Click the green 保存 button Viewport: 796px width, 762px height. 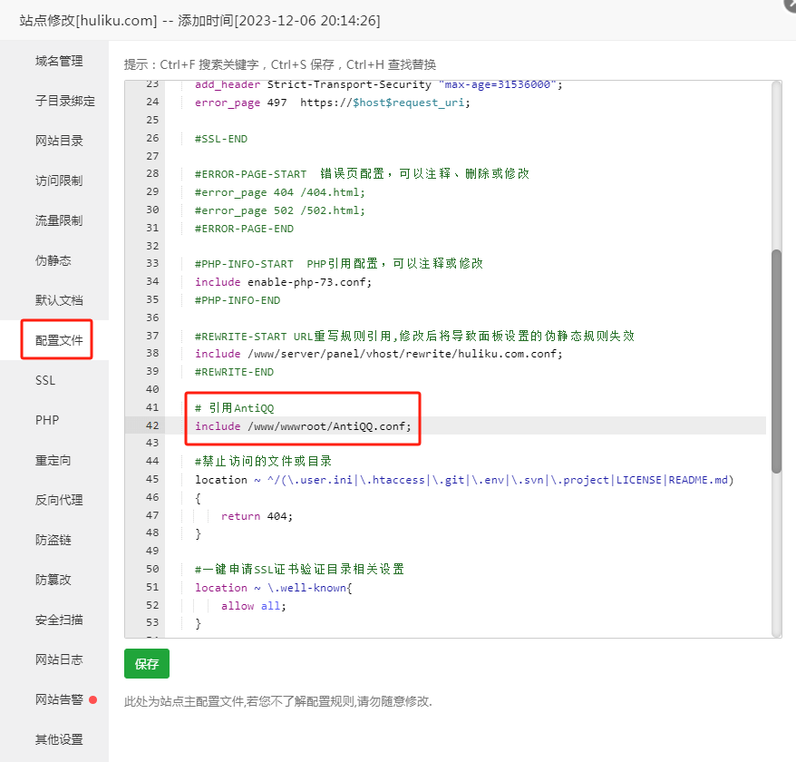tap(147, 664)
